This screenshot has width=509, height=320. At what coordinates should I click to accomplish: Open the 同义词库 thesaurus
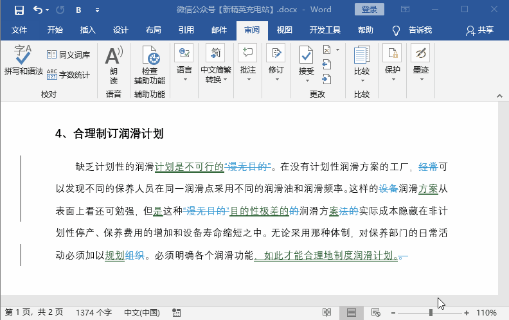[68, 55]
